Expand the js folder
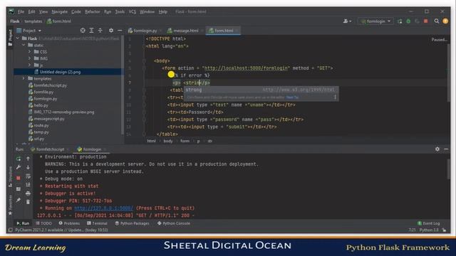This screenshot has width=456, height=256. 29,65
